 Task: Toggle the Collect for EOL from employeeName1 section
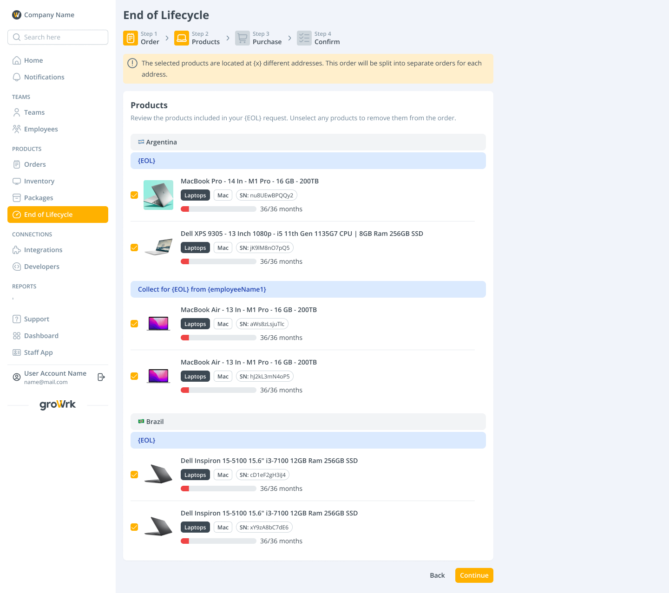click(x=308, y=289)
